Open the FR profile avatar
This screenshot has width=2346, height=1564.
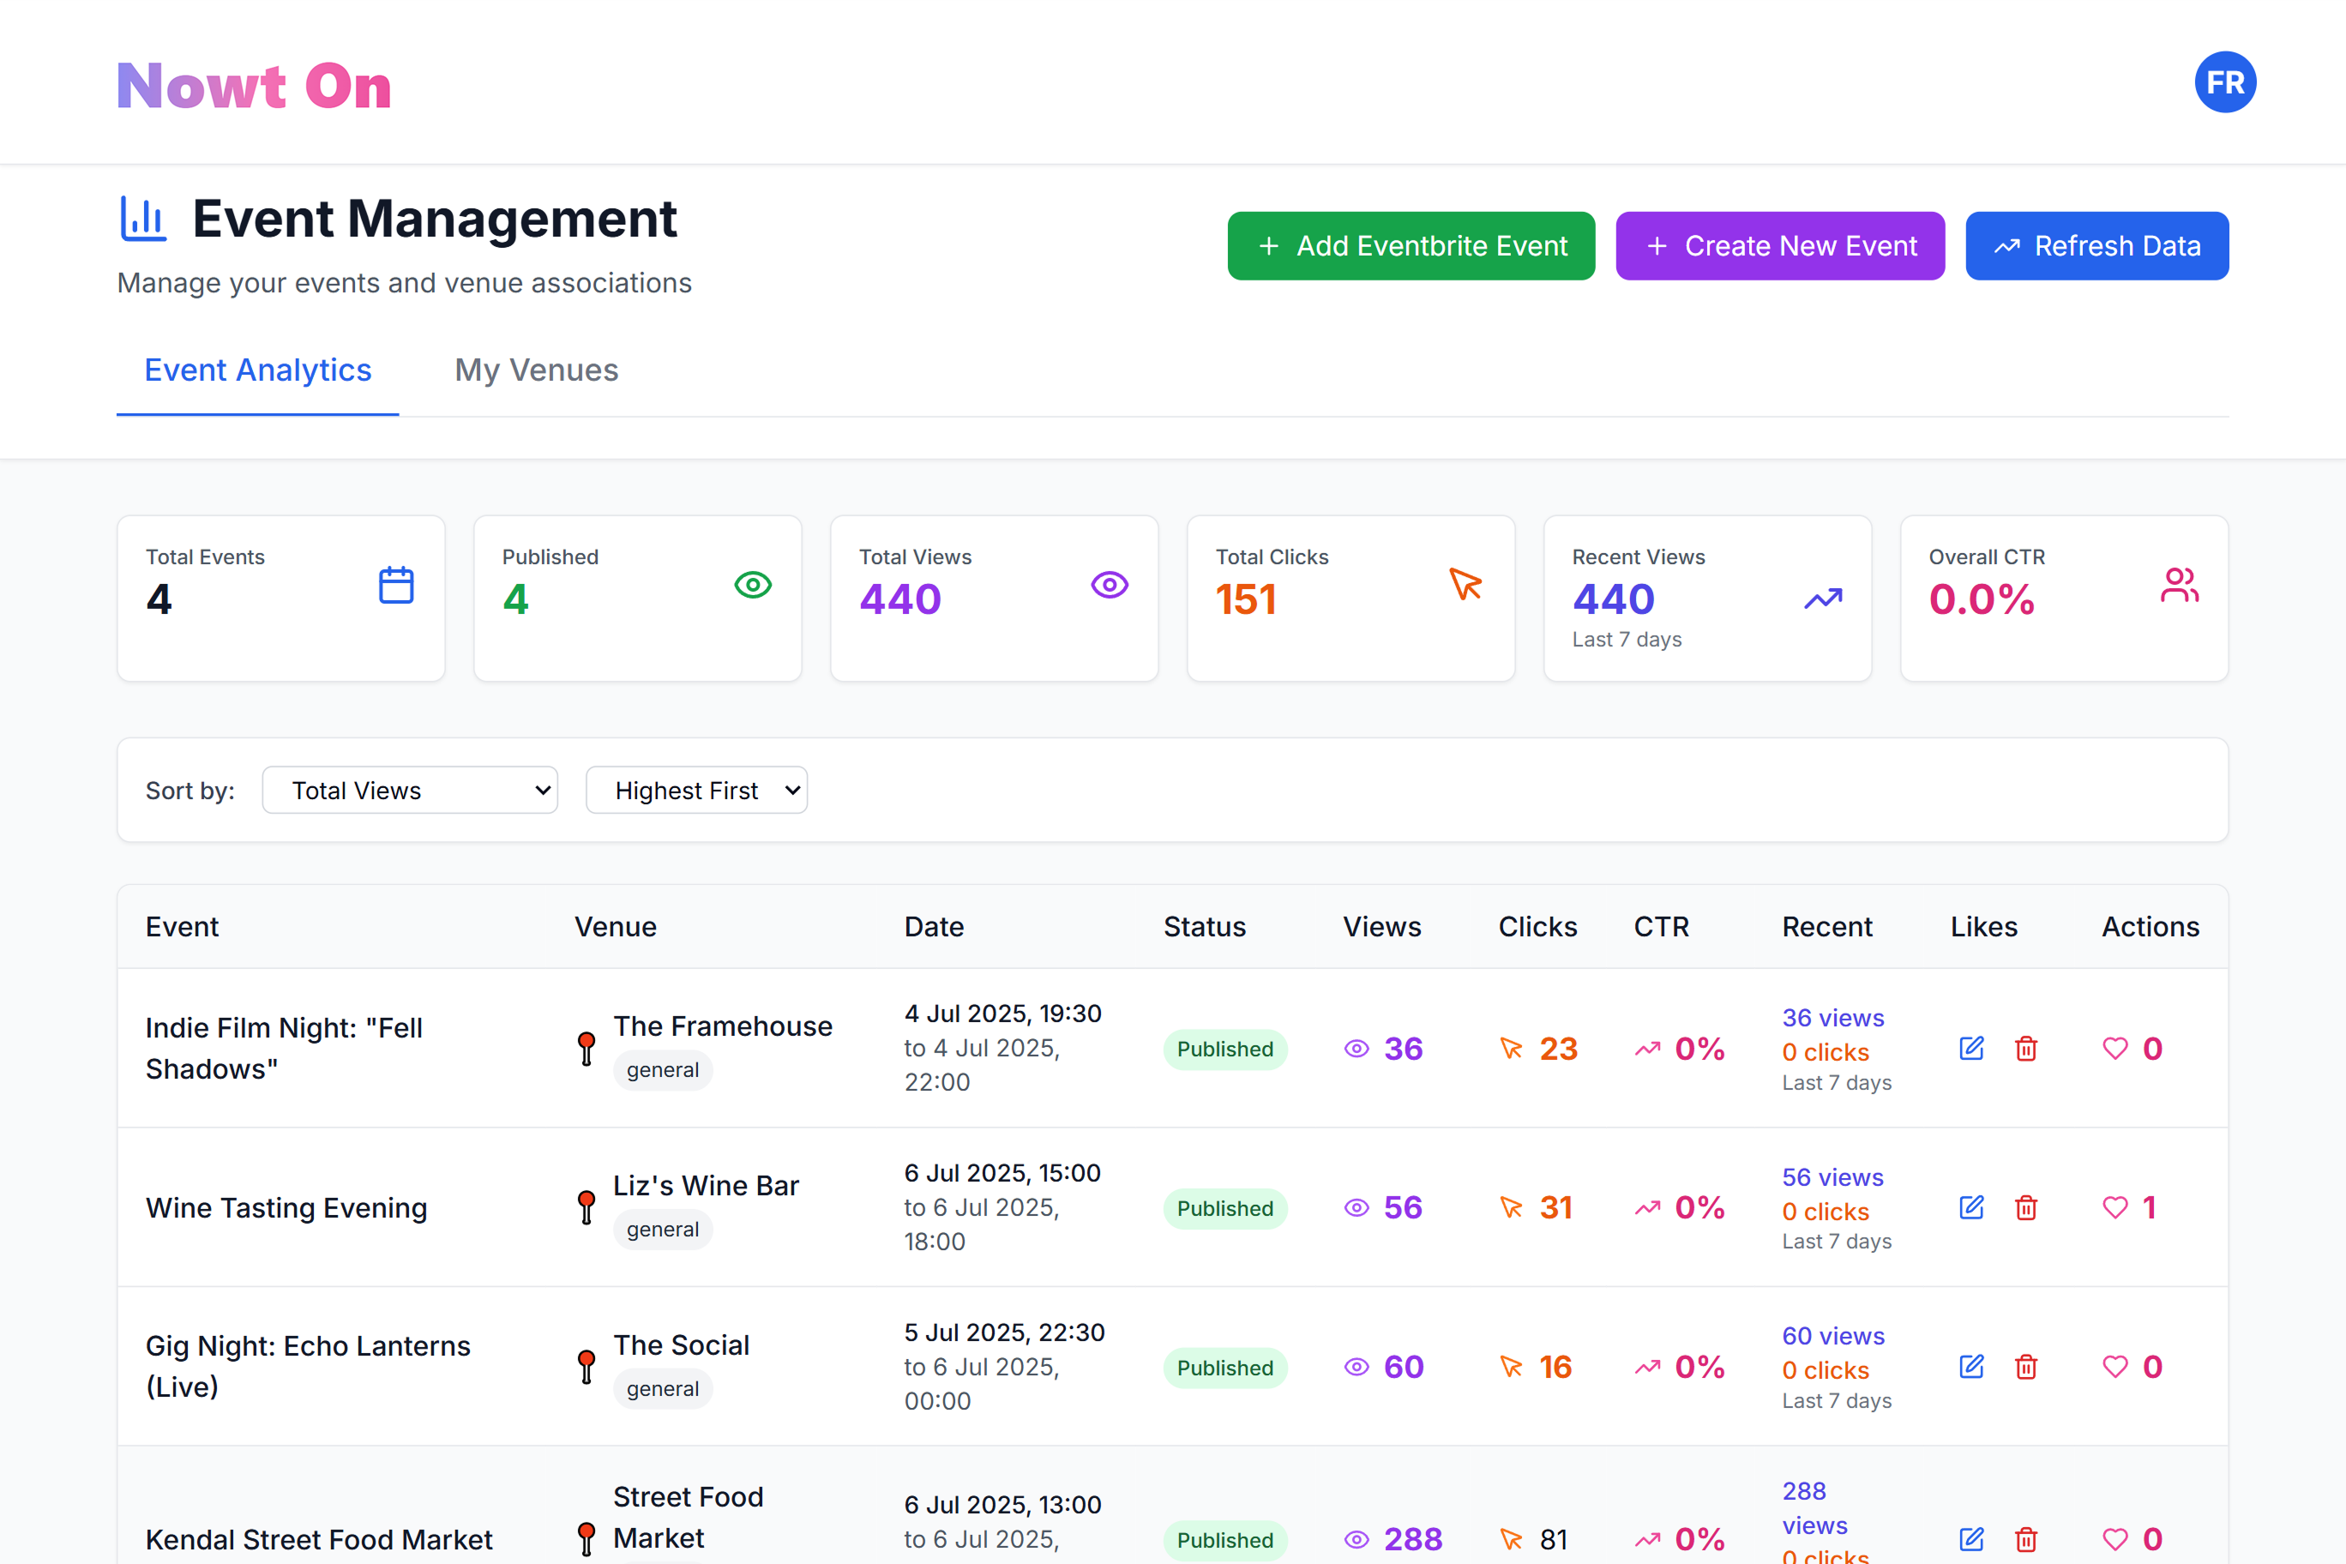pos(2224,81)
